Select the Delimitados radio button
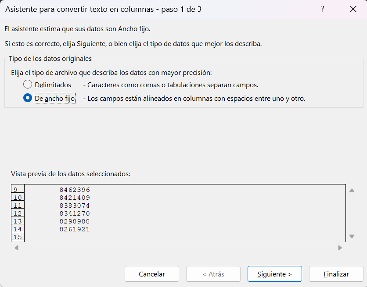This screenshot has width=367, height=287. [x=28, y=85]
